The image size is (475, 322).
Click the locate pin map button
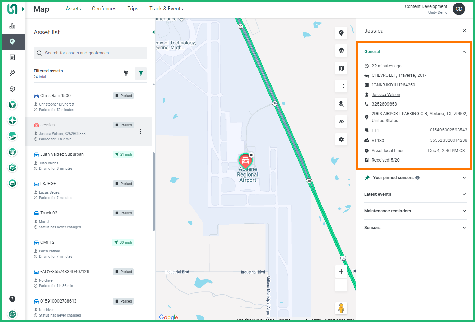point(341,33)
